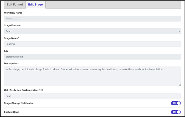Click the Workflow Name field showing Project 2020
The height and width of the screenshot is (117, 185).
click(92, 19)
